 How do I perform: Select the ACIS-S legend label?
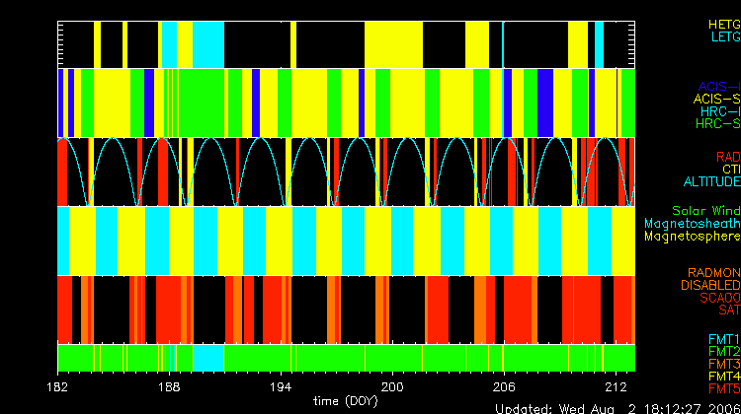point(716,99)
